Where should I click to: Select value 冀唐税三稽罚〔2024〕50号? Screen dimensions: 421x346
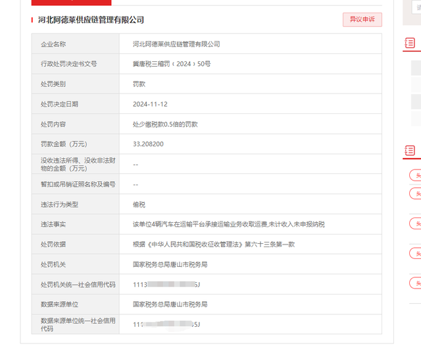(172, 64)
